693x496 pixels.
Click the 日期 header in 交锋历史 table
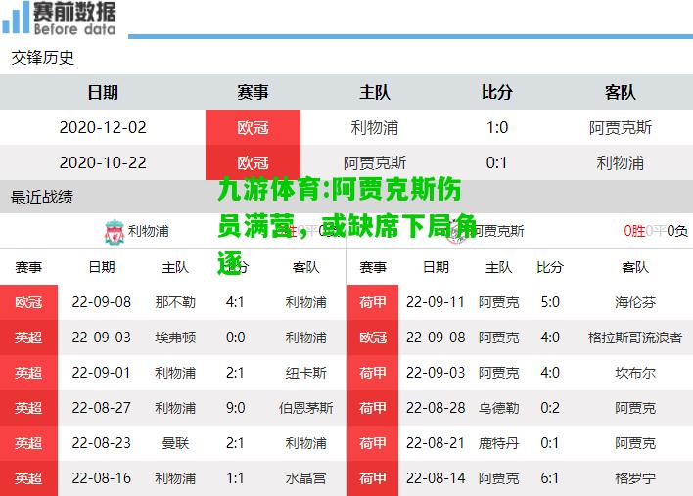[103, 92]
